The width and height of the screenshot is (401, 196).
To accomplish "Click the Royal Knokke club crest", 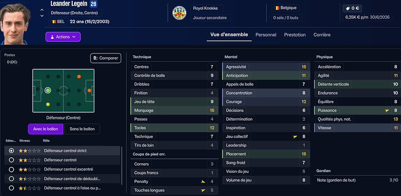I will [179, 13].
